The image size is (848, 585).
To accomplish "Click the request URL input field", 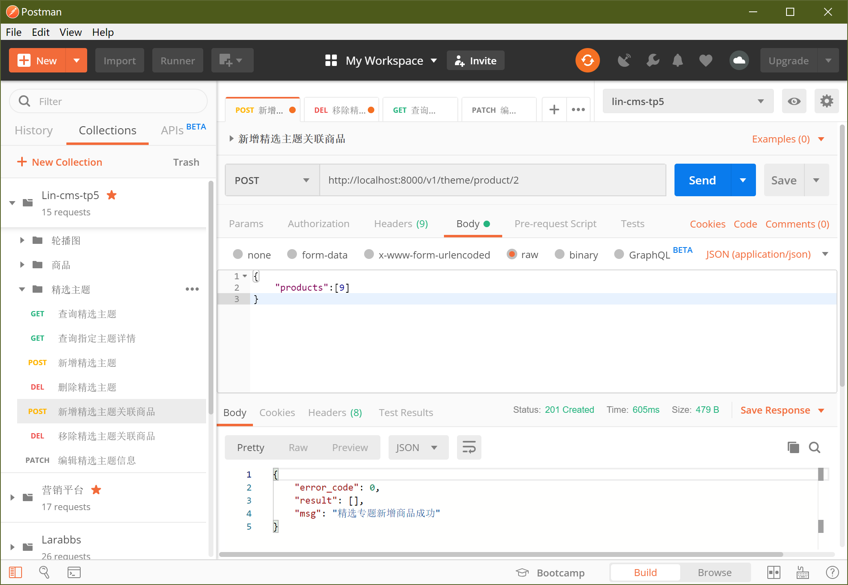I will [493, 180].
